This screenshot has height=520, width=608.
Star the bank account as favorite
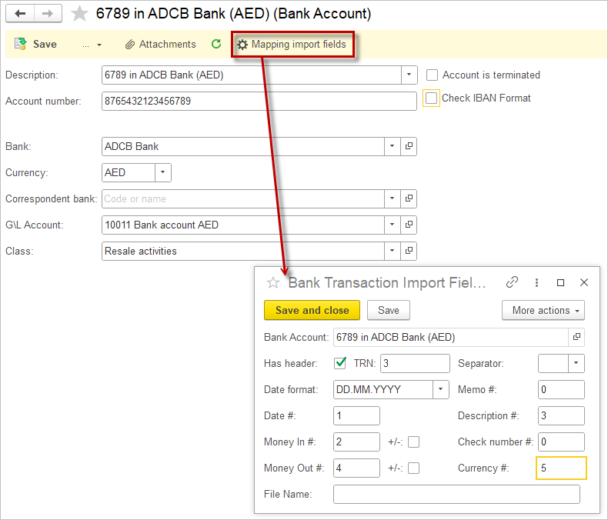[79, 14]
